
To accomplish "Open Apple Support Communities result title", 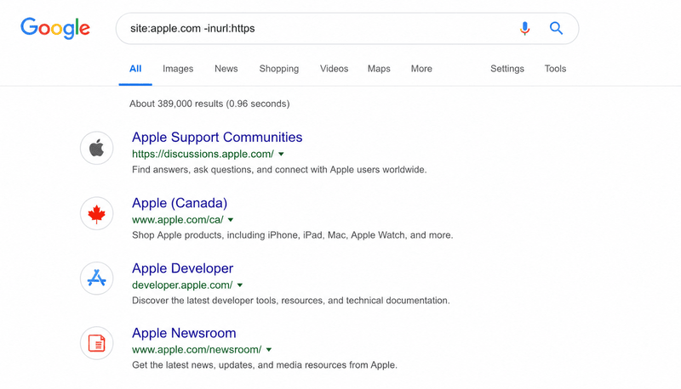I will click(x=217, y=138).
